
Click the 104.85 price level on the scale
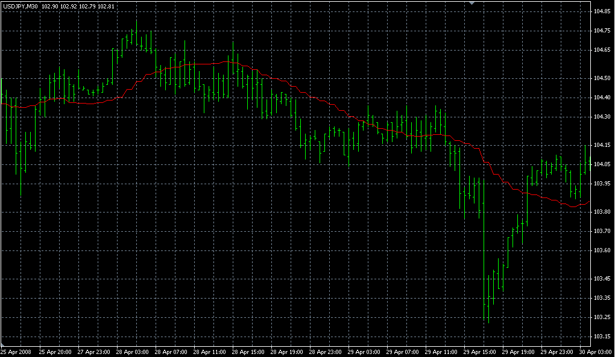[602, 11]
